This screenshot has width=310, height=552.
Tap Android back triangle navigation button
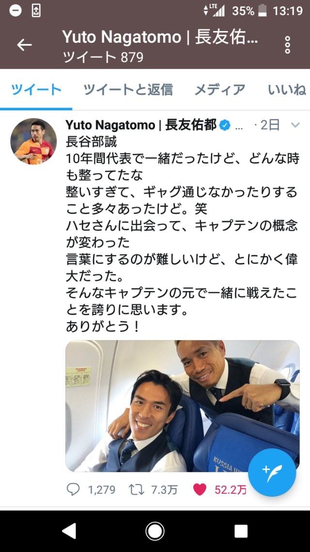tap(69, 531)
